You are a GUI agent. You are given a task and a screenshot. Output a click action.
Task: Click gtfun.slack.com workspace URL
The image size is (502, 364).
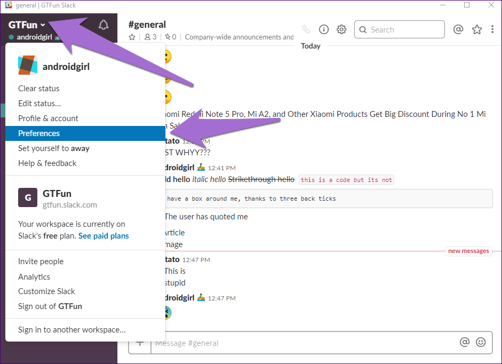tap(70, 205)
